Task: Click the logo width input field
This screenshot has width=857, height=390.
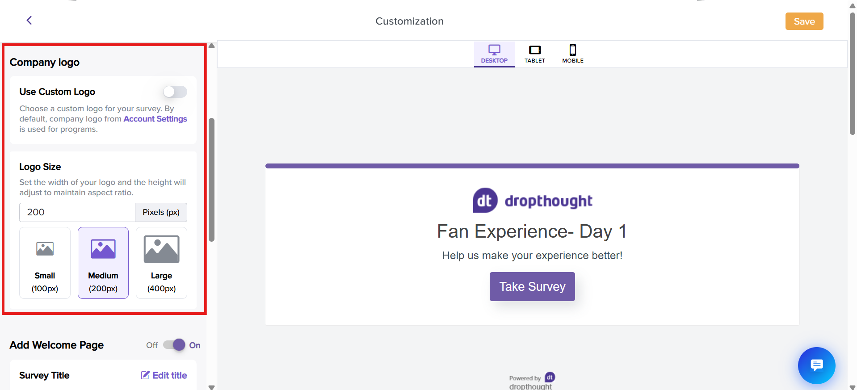Action: (77, 212)
